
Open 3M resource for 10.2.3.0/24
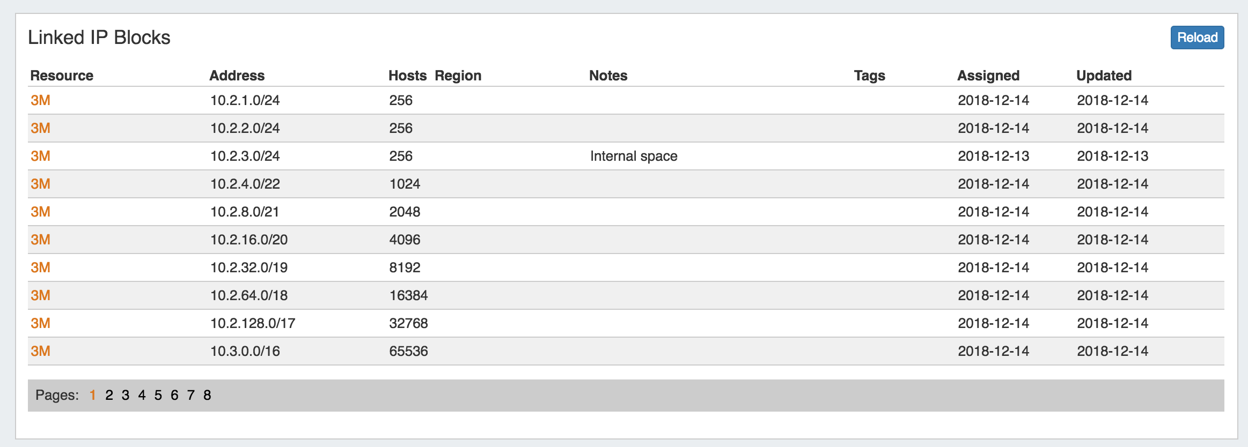coord(40,157)
